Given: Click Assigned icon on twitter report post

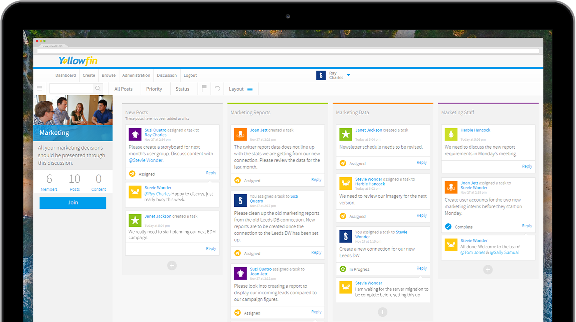Looking at the screenshot, I should [237, 180].
